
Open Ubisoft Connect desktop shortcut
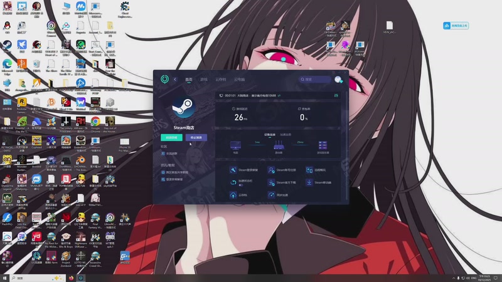51,28
